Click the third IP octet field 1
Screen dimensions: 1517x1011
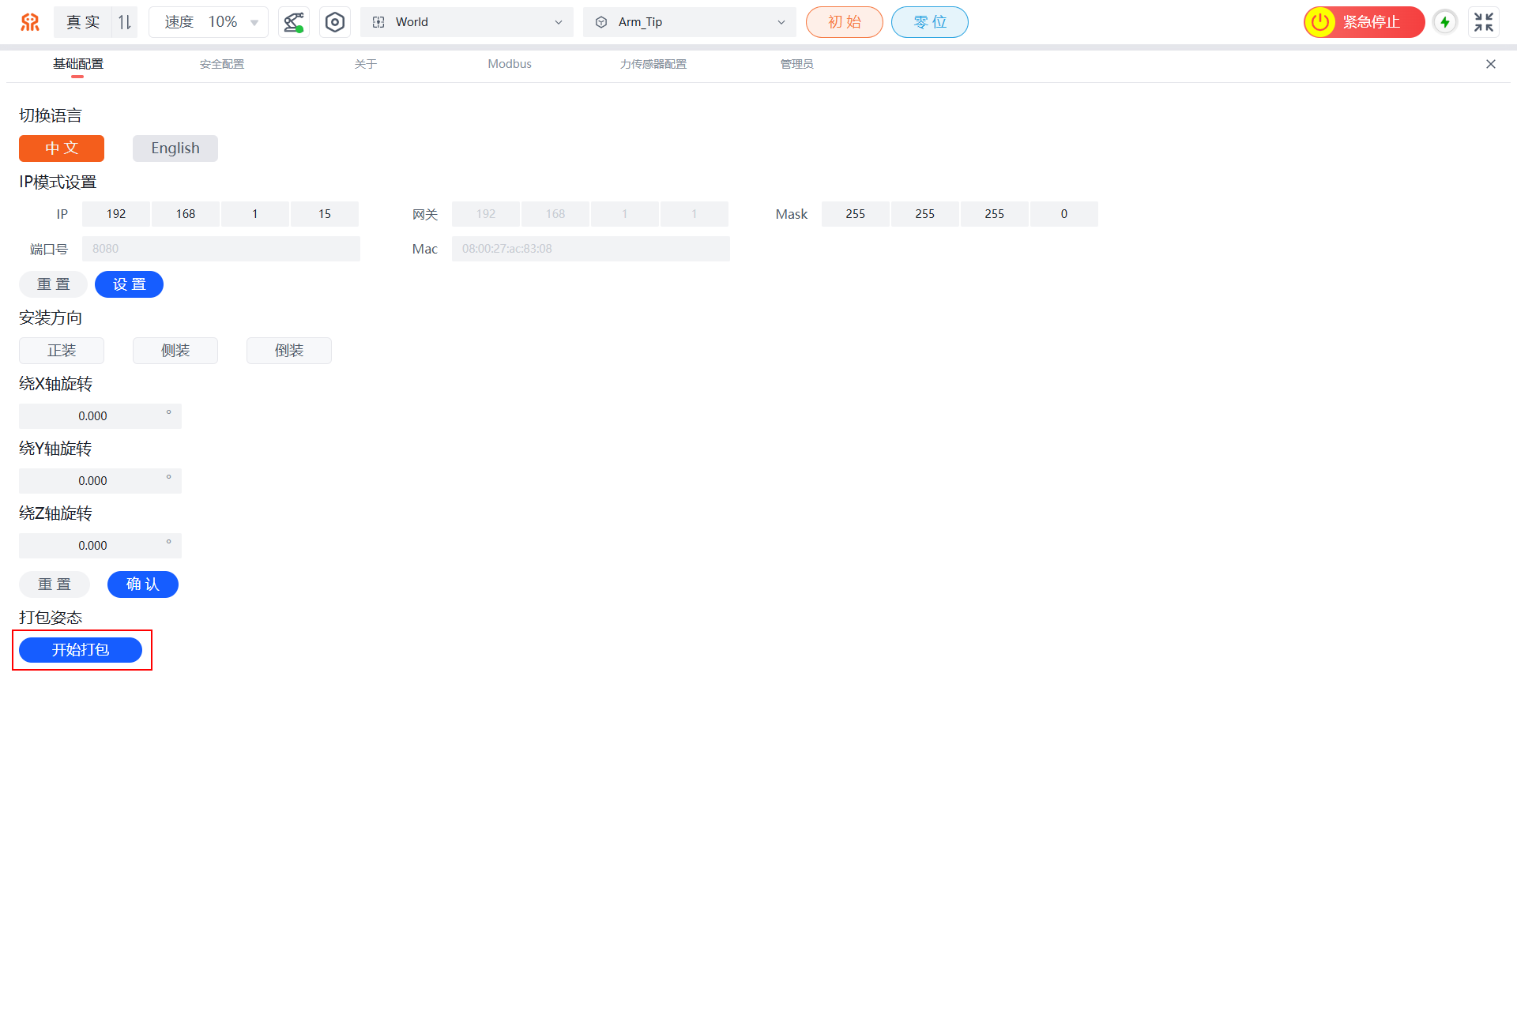(255, 214)
